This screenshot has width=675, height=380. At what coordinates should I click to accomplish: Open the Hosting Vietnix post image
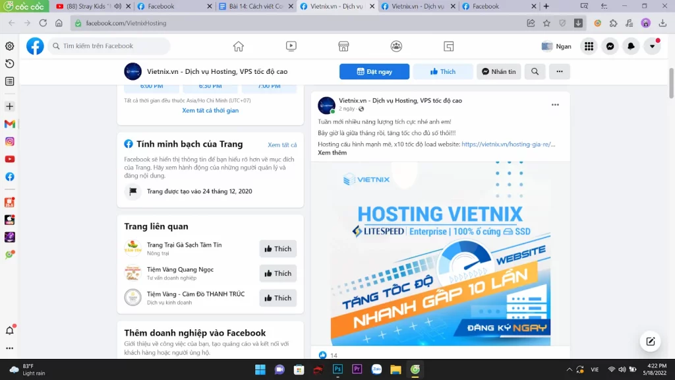pos(440,254)
